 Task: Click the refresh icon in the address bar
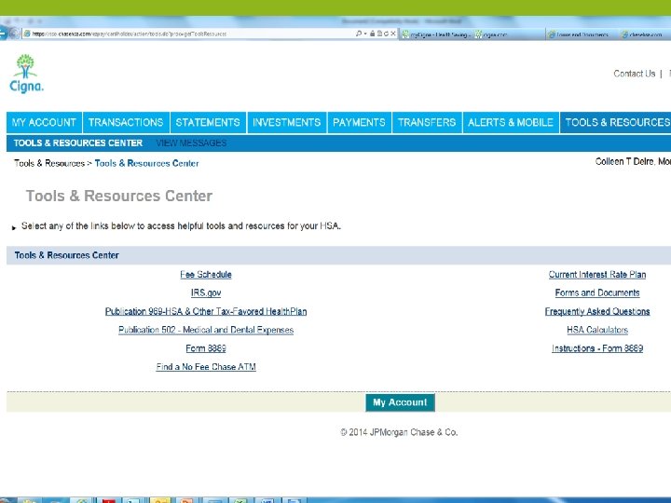[x=386, y=34]
